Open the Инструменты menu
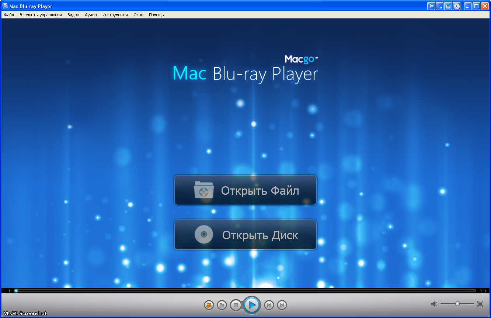Image resolution: width=491 pixels, height=318 pixels. pos(115,15)
